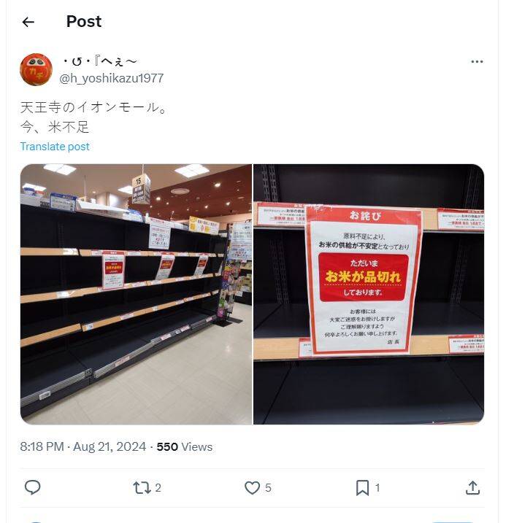View the 550 Views count
The width and height of the screenshot is (514, 523).
pos(185,446)
